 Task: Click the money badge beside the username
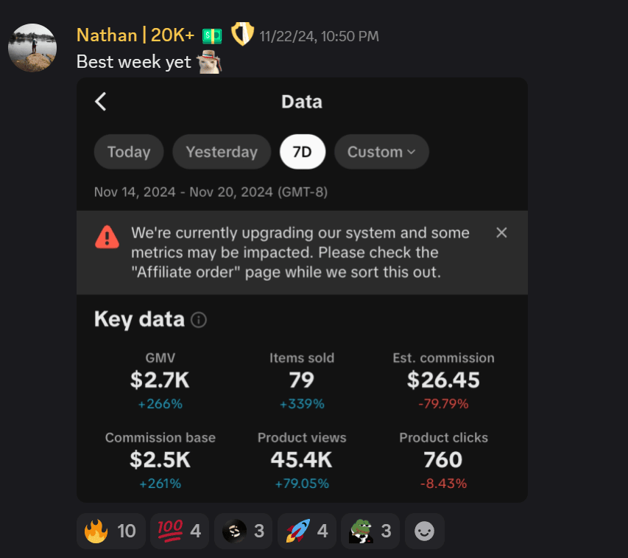coord(212,35)
